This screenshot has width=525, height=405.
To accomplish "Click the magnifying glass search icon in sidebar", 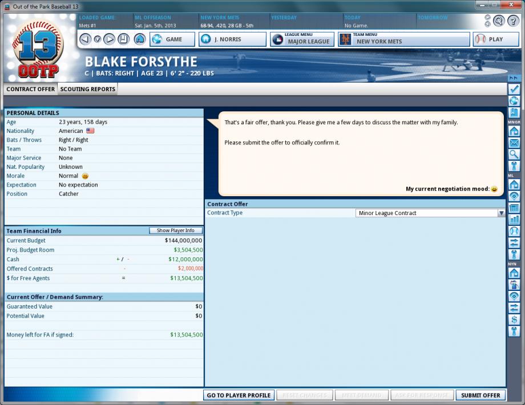I will (x=514, y=154).
